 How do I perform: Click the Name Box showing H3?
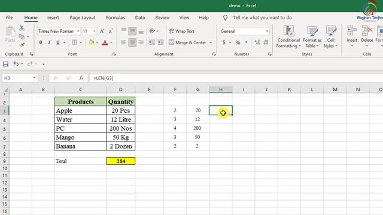click(20, 78)
